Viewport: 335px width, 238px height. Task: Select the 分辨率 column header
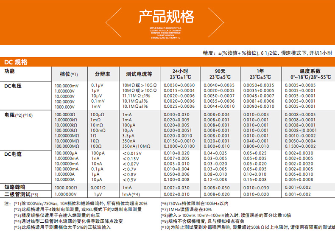click(102, 74)
